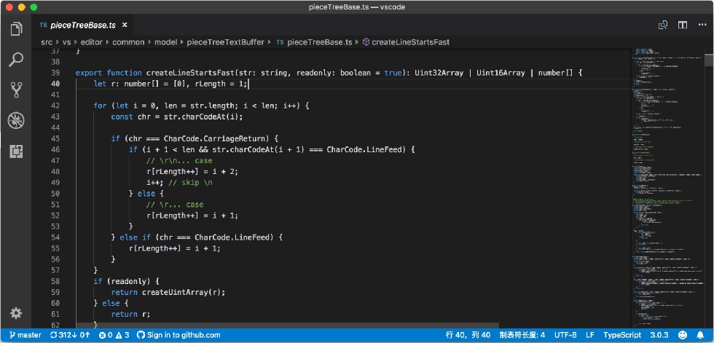The width and height of the screenshot is (714, 343).
Task: Click the vs breadcrumb segment
Action: pyautogui.click(x=66, y=42)
